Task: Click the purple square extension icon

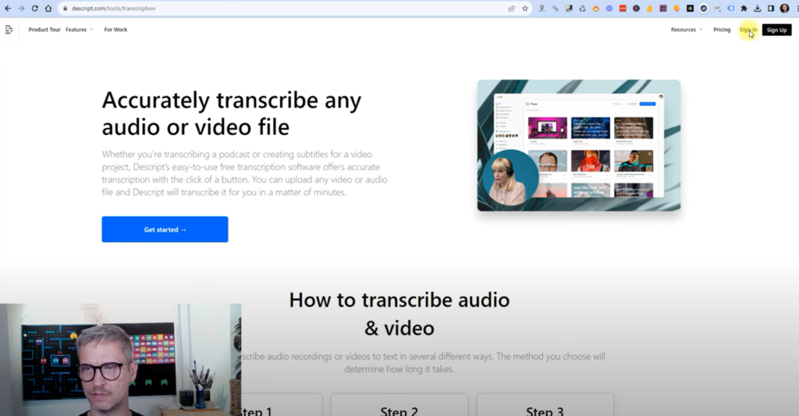Action: pyautogui.click(x=663, y=8)
